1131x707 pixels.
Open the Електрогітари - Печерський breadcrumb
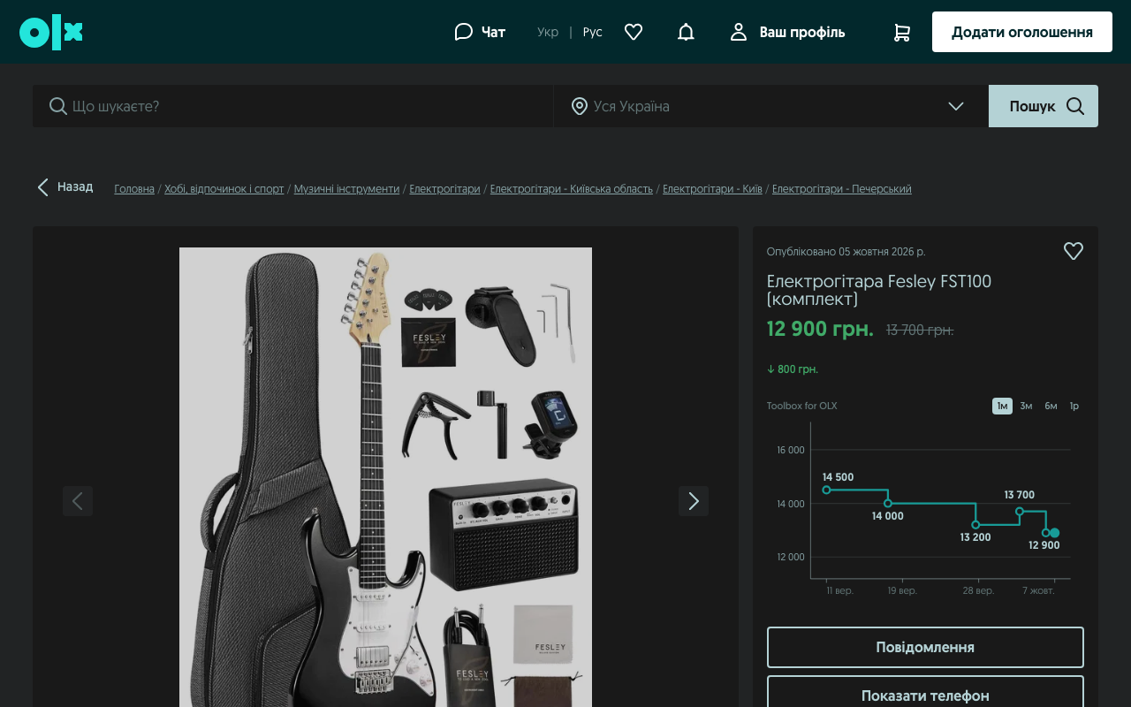click(x=842, y=189)
